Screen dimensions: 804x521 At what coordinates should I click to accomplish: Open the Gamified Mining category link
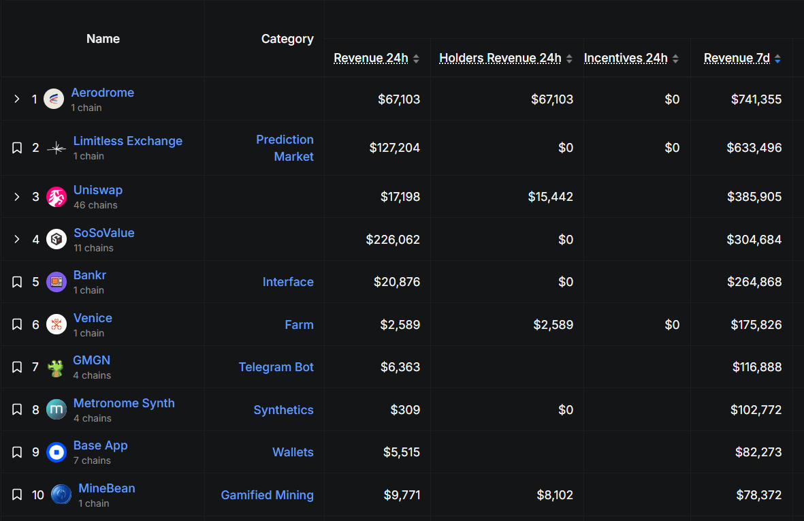tap(267, 495)
